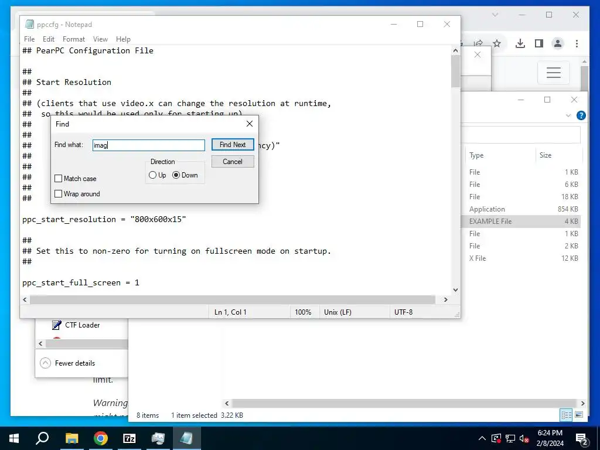The height and width of the screenshot is (450, 600).
Task: Click the ppc_start_resolution line in Notepad
Action: coord(104,219)
